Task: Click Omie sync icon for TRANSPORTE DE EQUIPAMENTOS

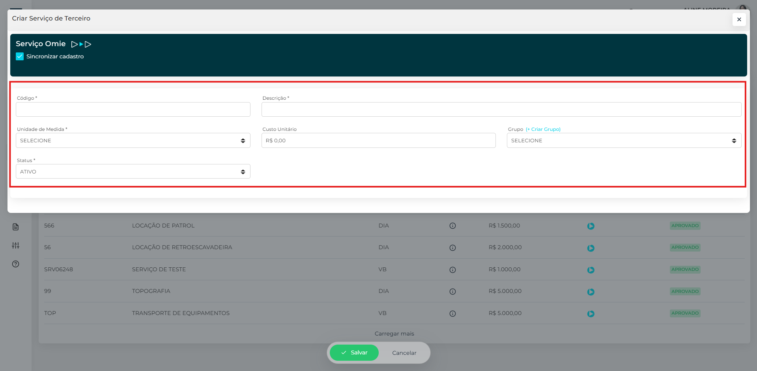Action: 591,313
